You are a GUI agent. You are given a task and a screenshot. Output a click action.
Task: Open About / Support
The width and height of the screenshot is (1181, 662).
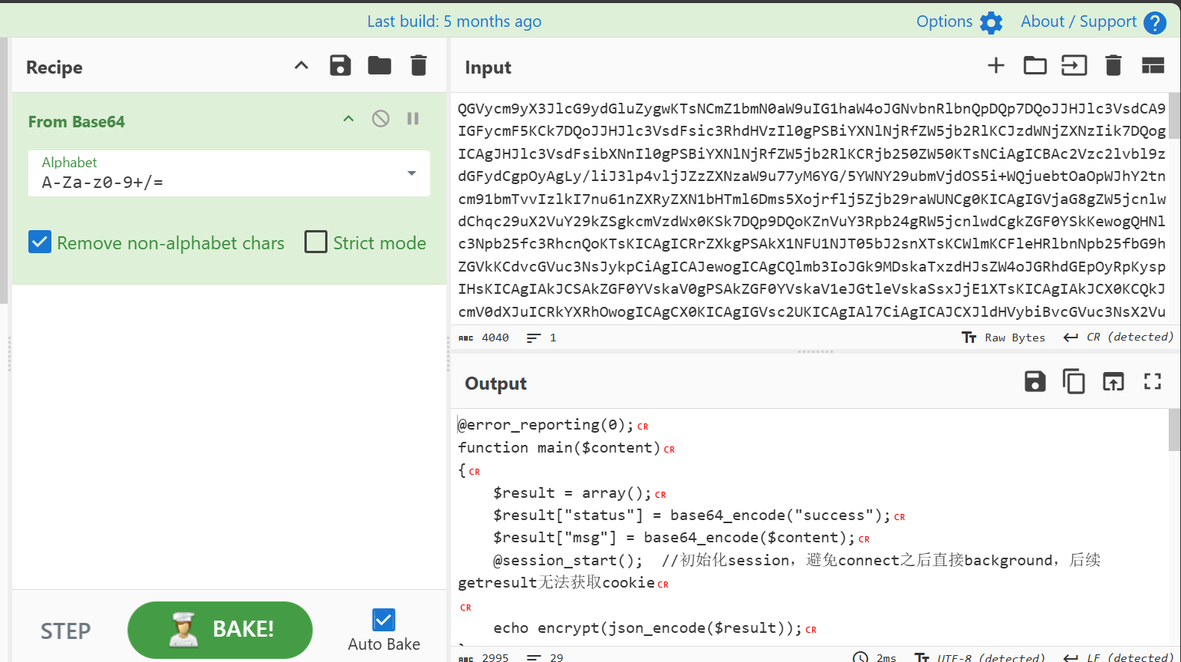(1092, 22)
